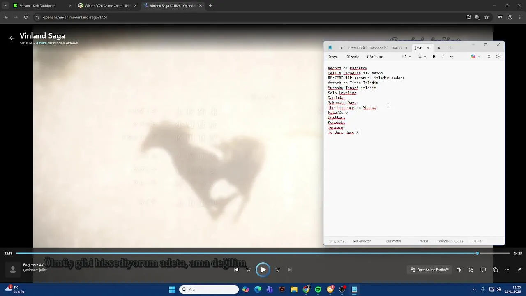Open the comments icon in player
The width and height of the screenshot is (526, 296).
point(483,270)
